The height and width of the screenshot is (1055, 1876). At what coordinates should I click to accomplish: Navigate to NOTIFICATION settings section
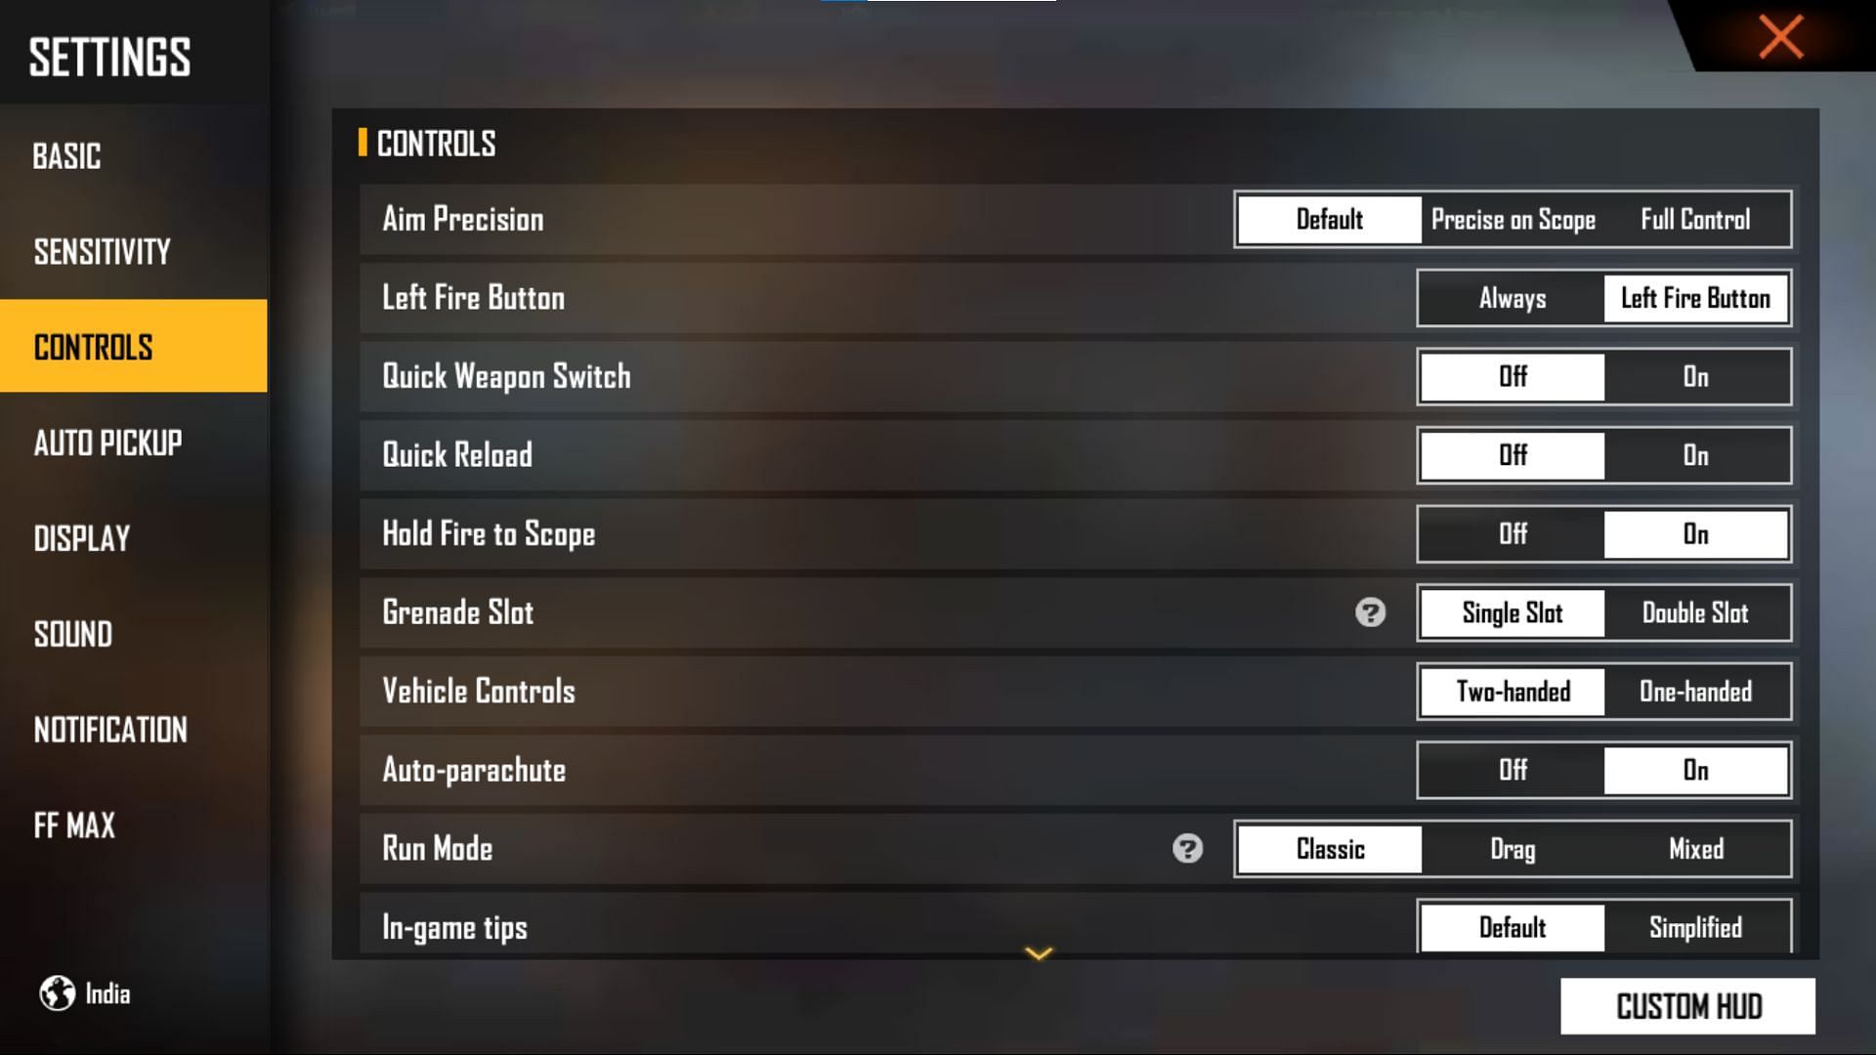coord(110,731)
